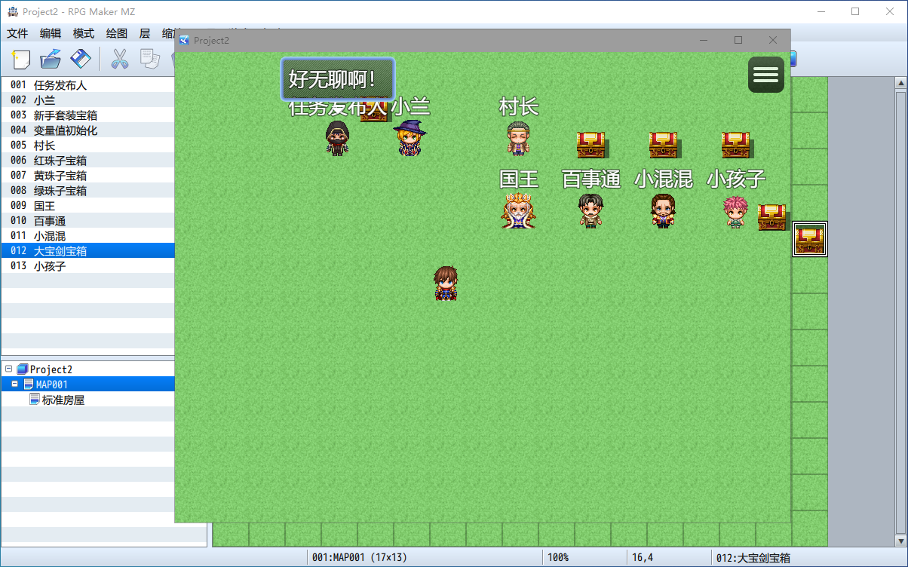
Task: Click the pink-haired 小孩子 sprite
Action: tap(735, 211)
